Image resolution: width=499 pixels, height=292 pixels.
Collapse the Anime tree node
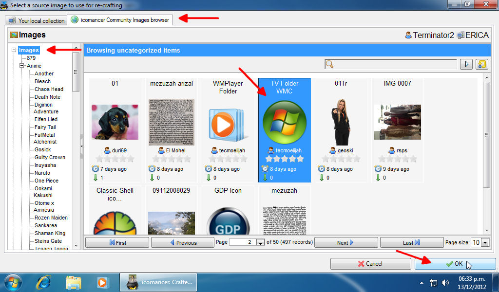point(21,65)
